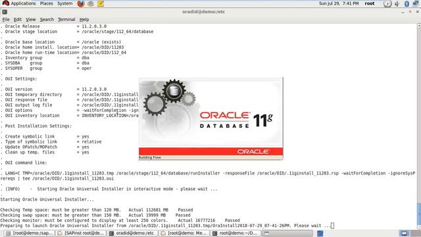This screenshot has width=421, height=237.
Task: Open the note-taking launcher in the top panel
Action: pos(101,4)
